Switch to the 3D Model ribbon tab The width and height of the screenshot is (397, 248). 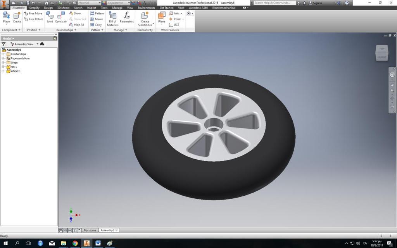63,8
